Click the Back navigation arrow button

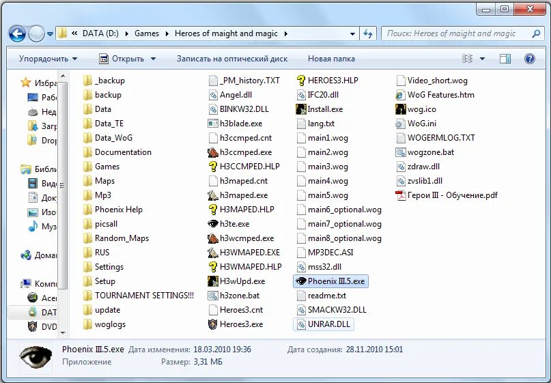[x=17, y=33]
